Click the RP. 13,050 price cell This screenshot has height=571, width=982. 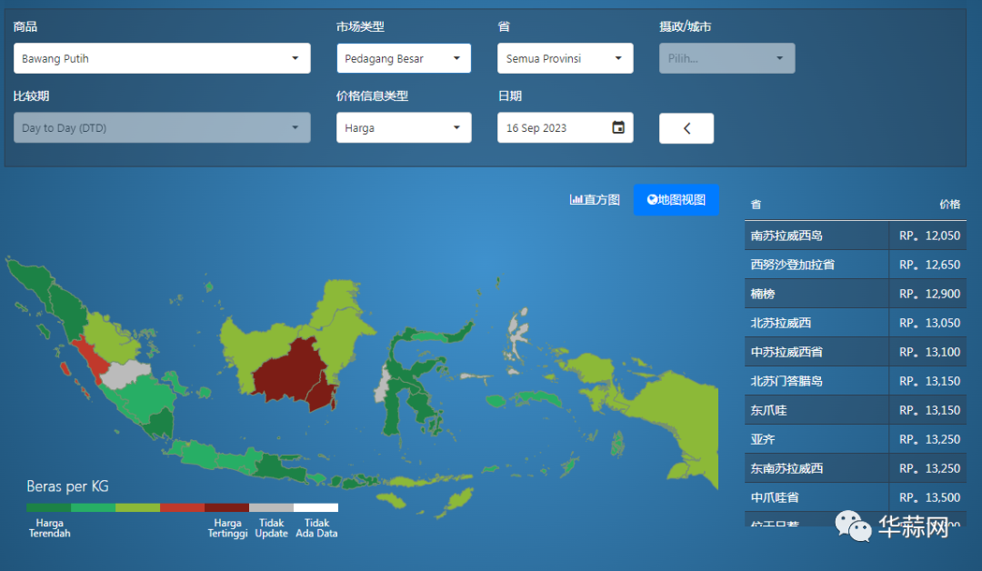click(x=929, y=323)
